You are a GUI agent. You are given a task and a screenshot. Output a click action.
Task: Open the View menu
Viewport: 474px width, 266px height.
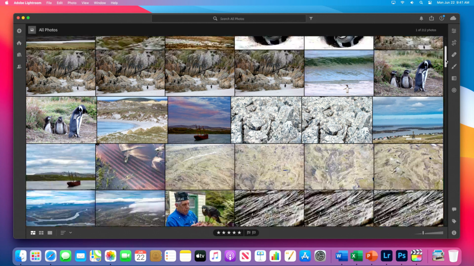click(85, 3)
